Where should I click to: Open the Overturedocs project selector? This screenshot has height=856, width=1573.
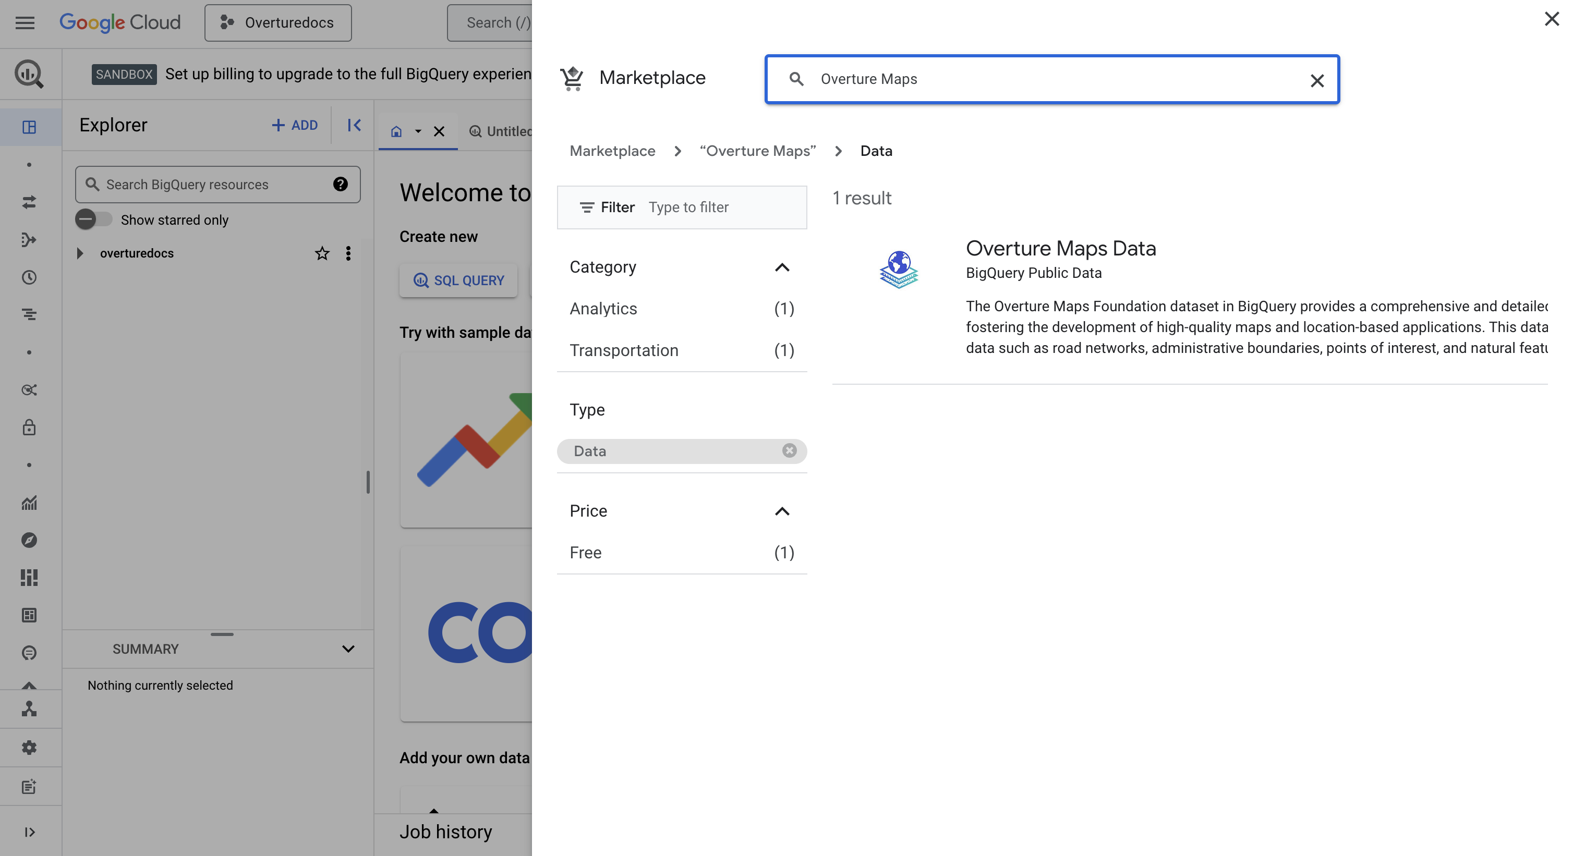click(x=278, y=22)
